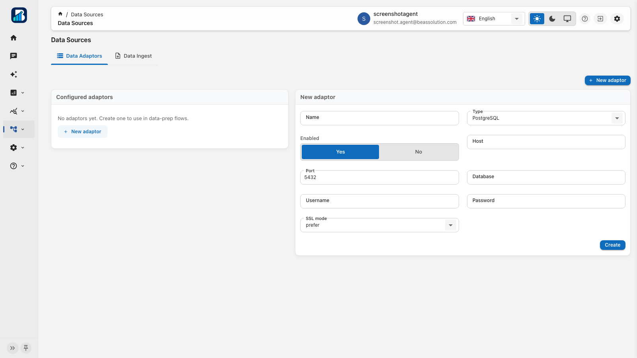Open the settings gear icon in the sidebar
637x358 pixels.
pos(14,148)
